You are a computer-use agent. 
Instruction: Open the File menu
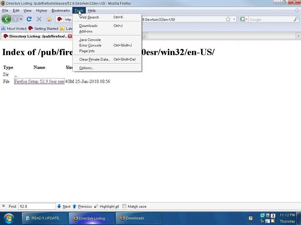click(x=5, y=11)
